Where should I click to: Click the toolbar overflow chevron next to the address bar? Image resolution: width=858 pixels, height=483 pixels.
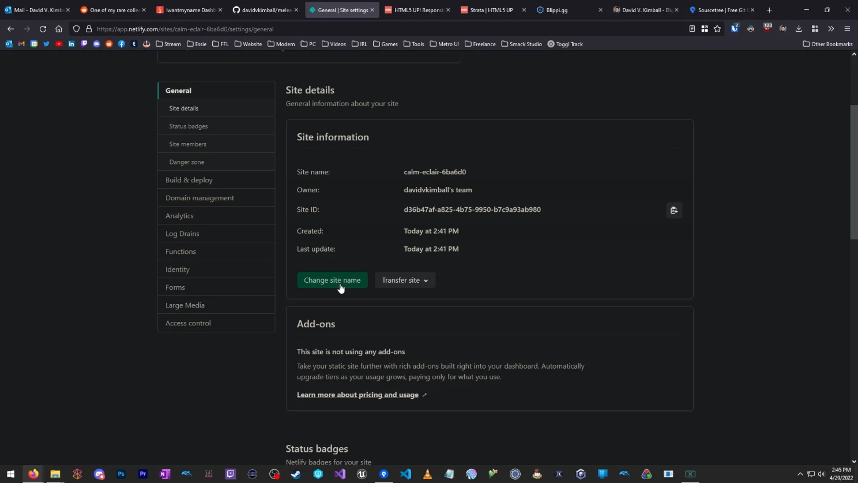click(x=831, y=29)
